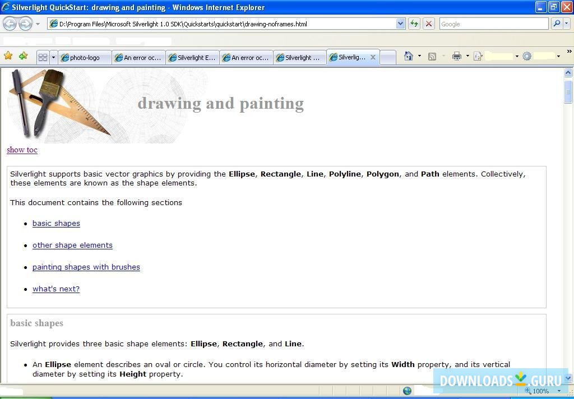Expand the toolbar overflow chevron
Screen dimensions: 574x399
pyautogui.click(x=570, y=52)
